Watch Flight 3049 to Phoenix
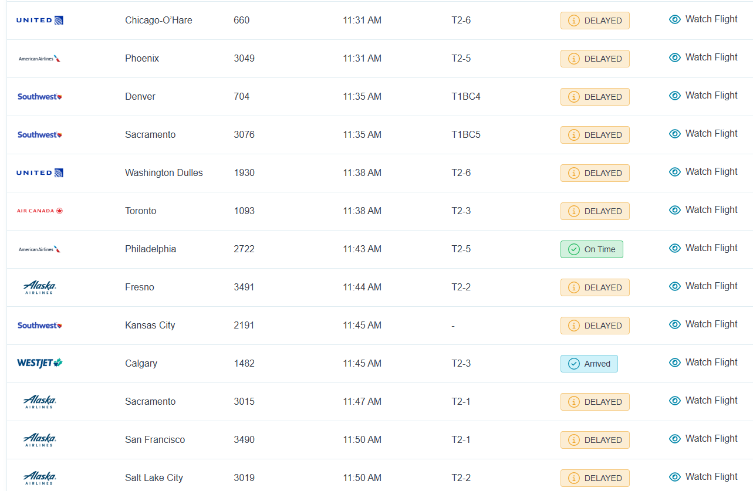This screenshot has height=491, width=753. [x=703, y=57]
